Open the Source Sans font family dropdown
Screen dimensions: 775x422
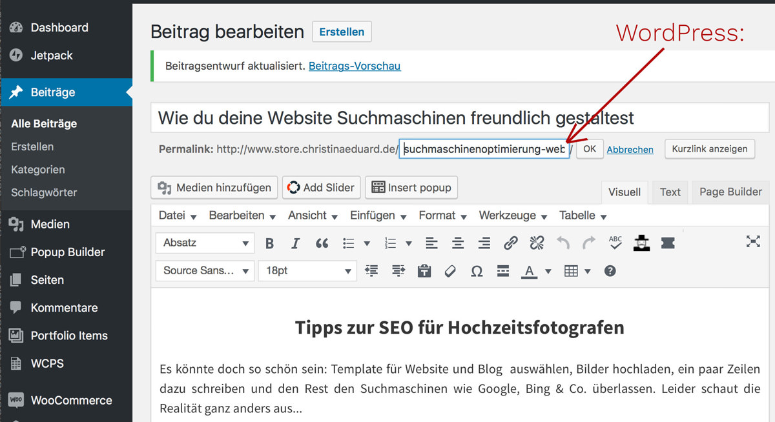click(205, 271)
